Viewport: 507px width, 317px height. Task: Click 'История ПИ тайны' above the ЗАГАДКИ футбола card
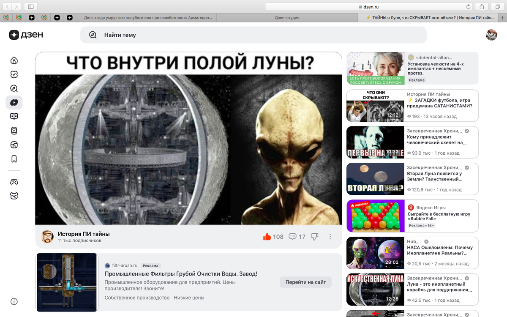pyautogui.click(x=428, y=94)
